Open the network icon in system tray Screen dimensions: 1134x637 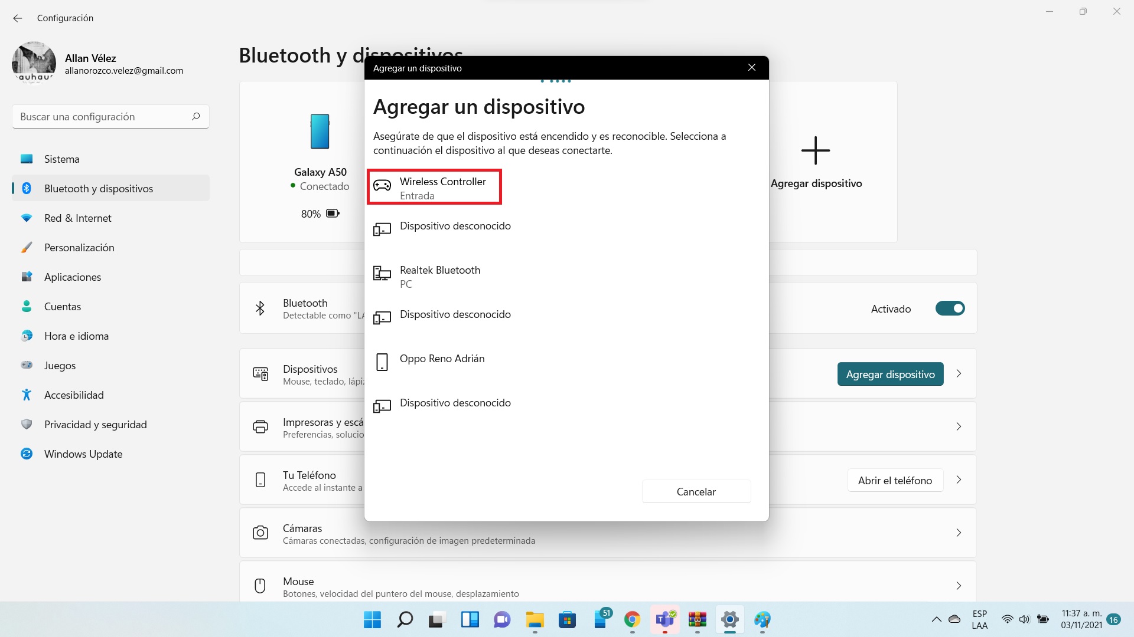point(1007,619)
